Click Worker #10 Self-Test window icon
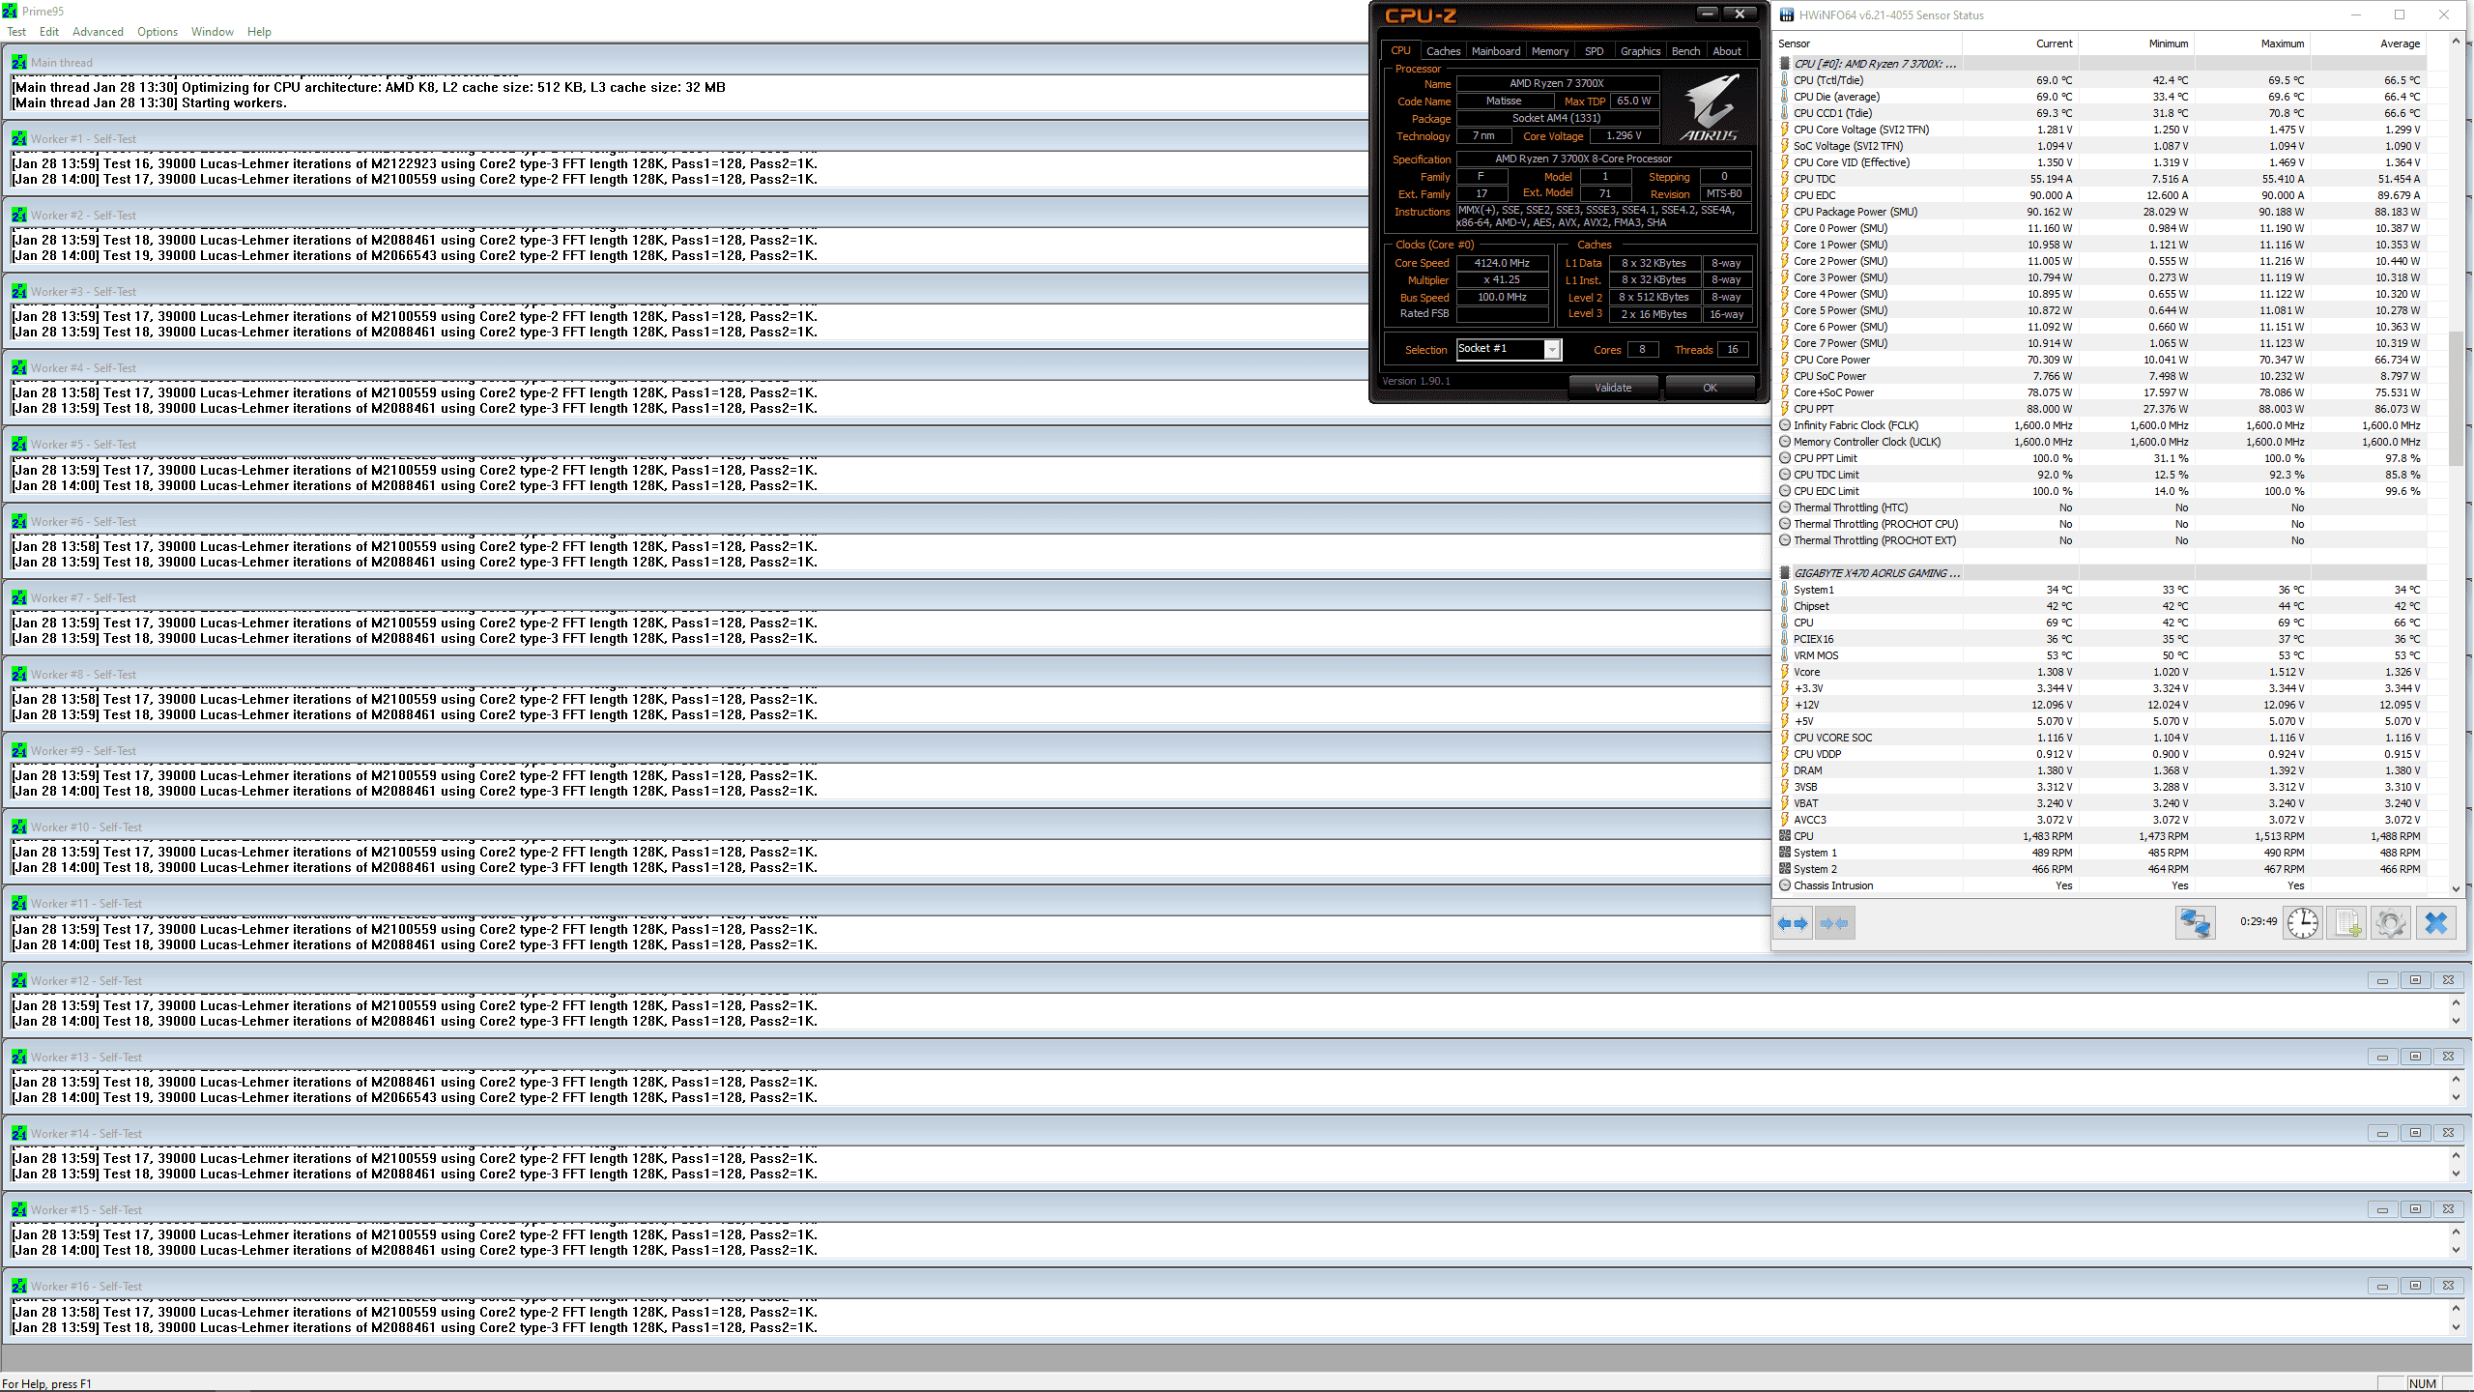 click(x=19, y=826)
